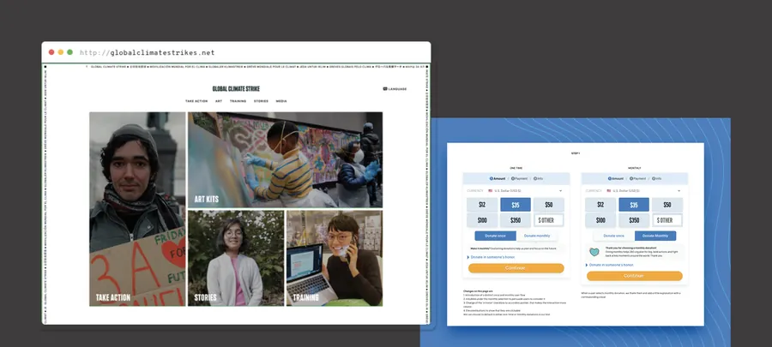
Task: Open the Media menu item
Action: point(281,101)
